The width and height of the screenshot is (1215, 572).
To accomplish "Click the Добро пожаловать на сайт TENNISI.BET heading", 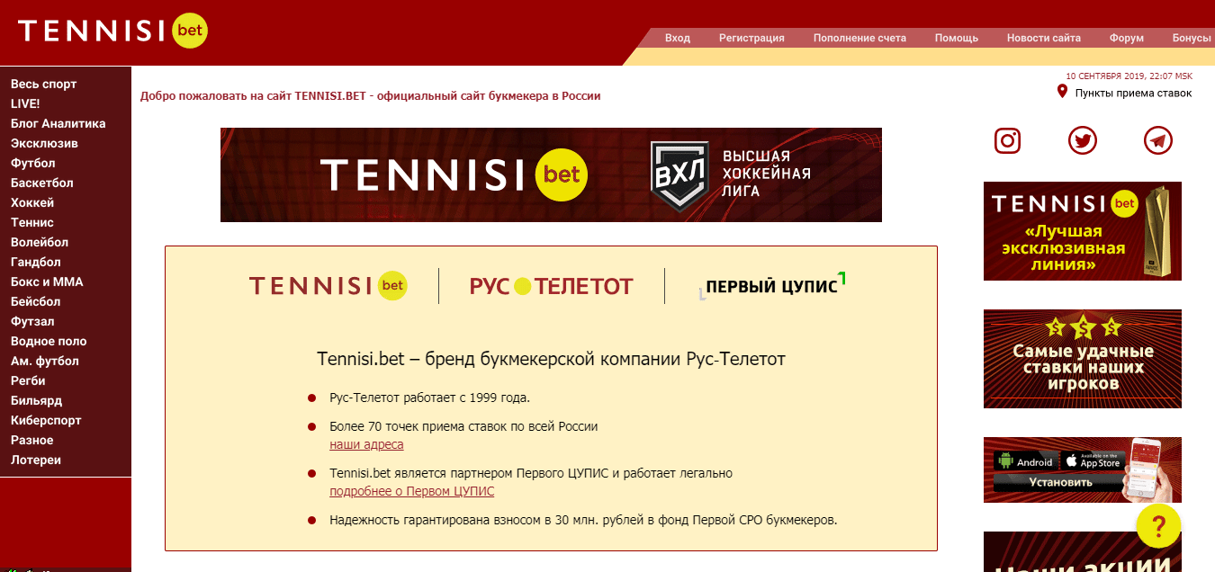I will point(371,95).
